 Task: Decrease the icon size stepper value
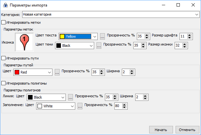click(x=185, y=47)
